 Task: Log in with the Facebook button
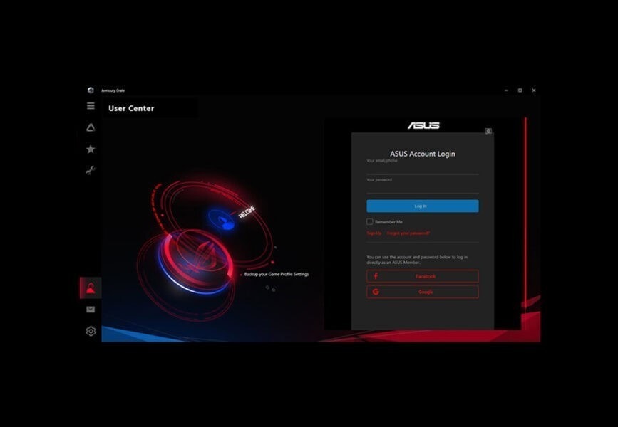click(x=423, y=276)
